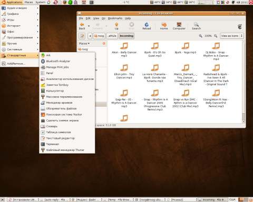The width and height of the screenshot is (253, 202).
Task: Select Bjork - Yoga.mp3 file
Action: pyautogui.click(x=186, y=48)
